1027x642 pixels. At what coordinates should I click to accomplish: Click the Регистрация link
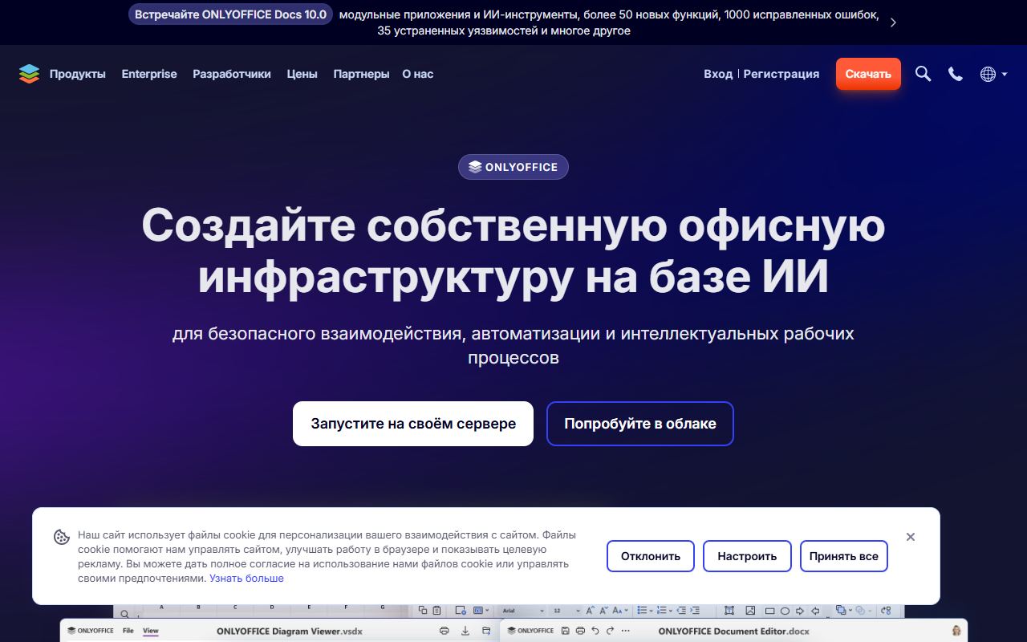tap(781, 74)
